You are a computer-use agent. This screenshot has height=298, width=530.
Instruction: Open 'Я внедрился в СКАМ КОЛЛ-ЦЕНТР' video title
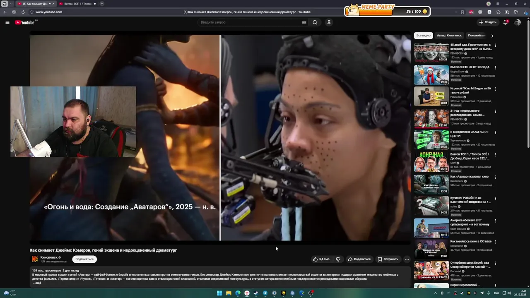click(x=470, y=134)
